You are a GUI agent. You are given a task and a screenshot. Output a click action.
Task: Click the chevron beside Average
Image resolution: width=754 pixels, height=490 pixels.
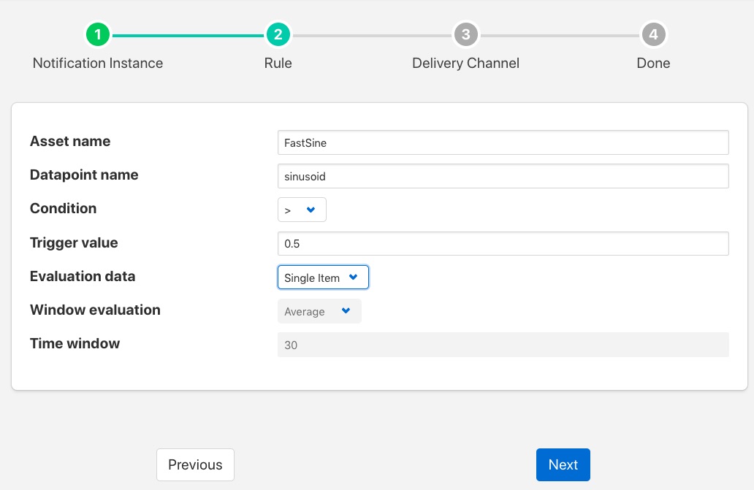pos(346,311)
